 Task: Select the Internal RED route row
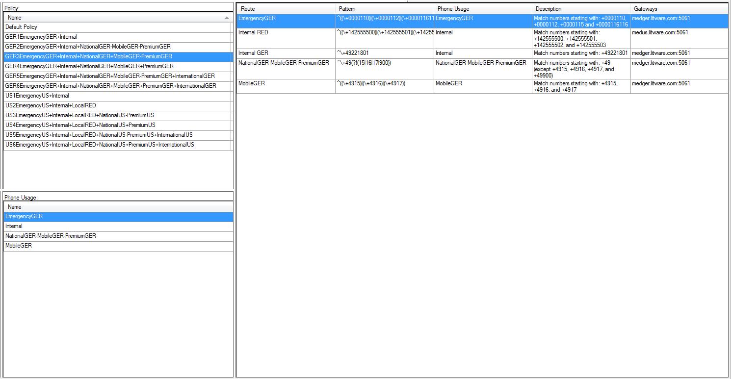483,39
